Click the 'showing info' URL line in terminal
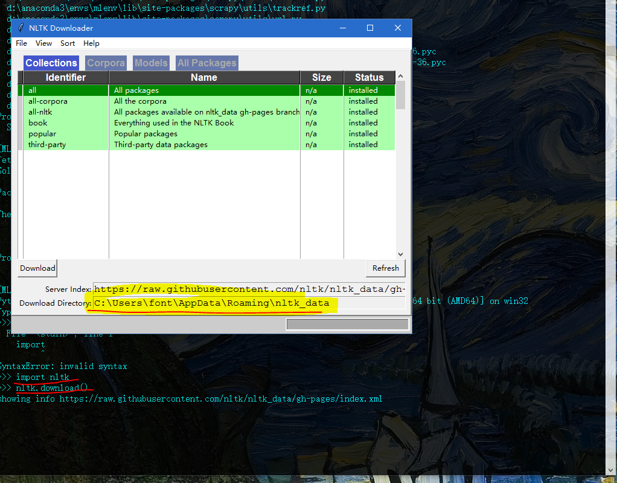Screen dimensions: 617x483 191,399
